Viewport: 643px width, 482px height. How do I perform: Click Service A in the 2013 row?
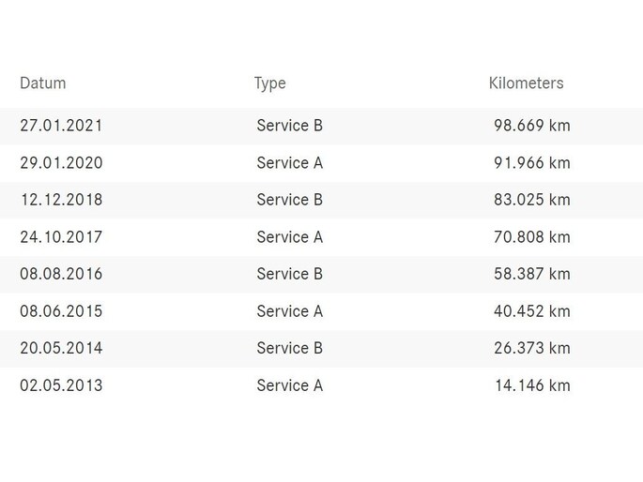click(289, 385)
